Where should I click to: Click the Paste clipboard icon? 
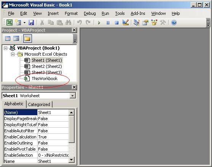(59, 22)
